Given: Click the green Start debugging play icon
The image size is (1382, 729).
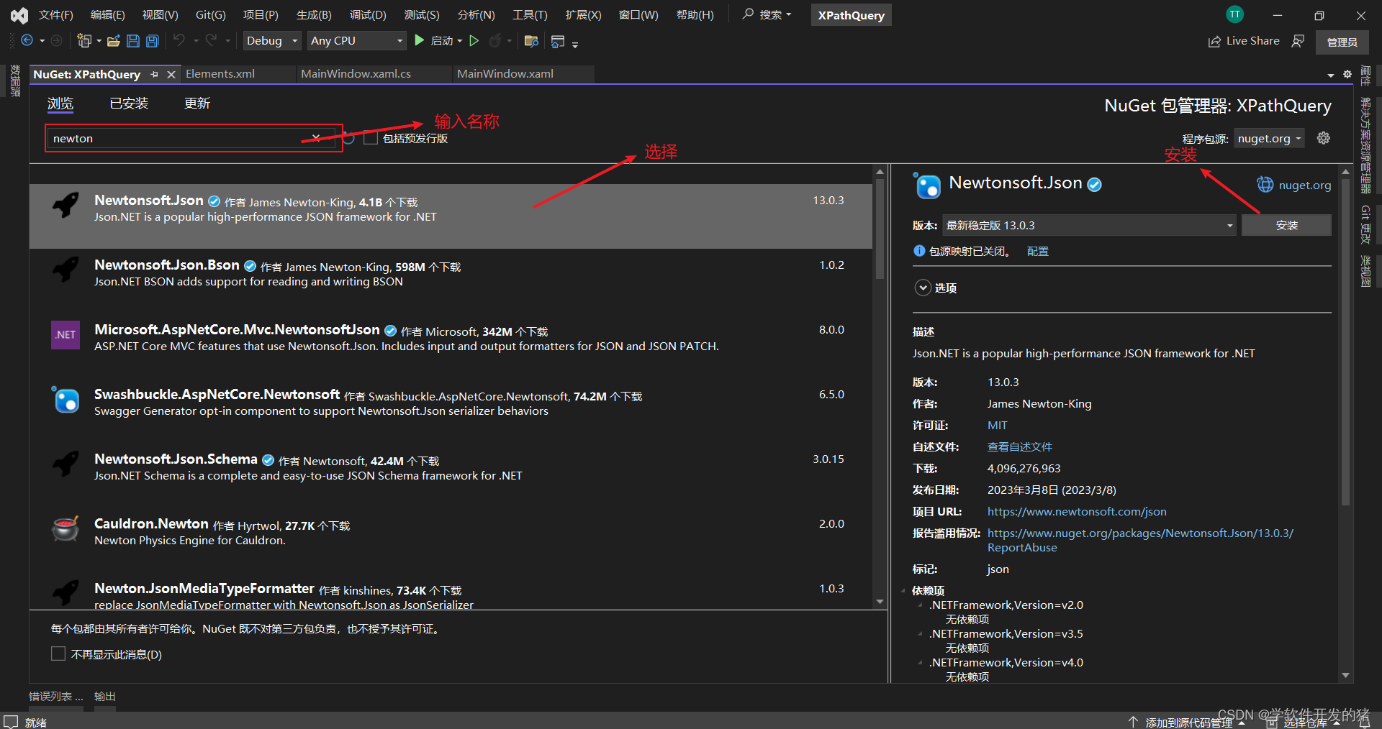Looking at the screenshot, I should coord(420,41).
